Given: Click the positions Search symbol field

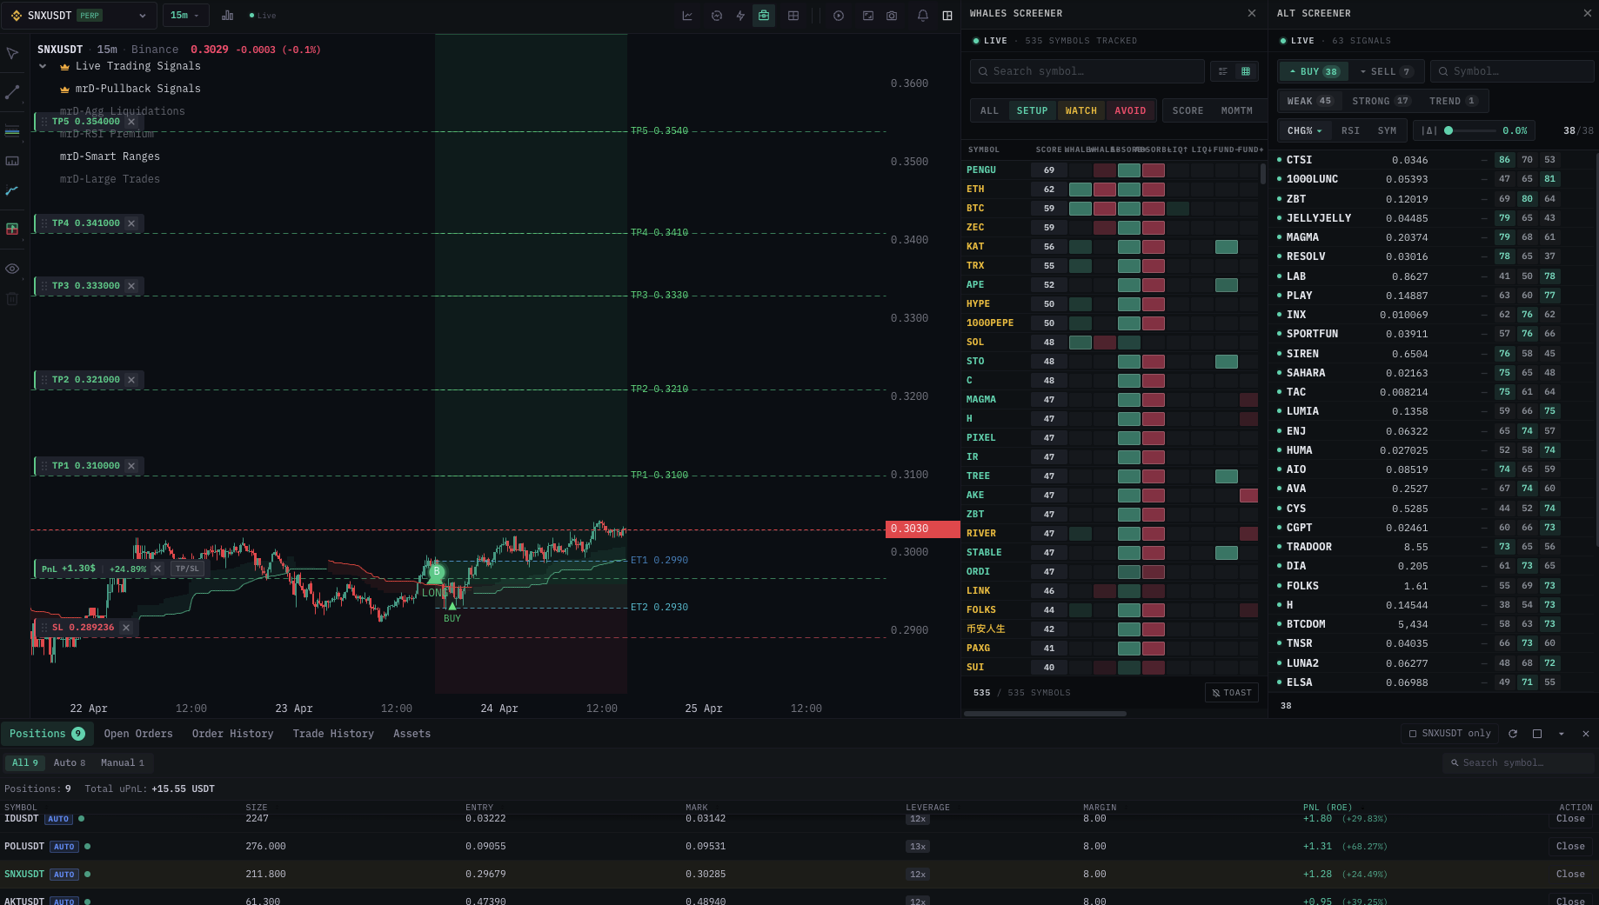Looking at the screenshot, I should coord(1518,762).
